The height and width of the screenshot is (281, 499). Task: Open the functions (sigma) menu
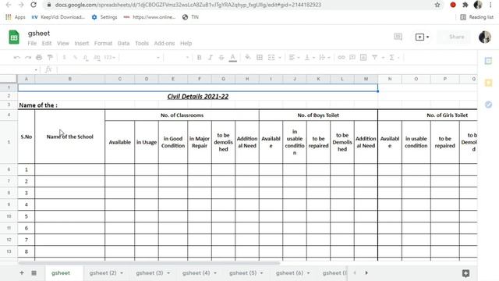pyautogui.click(x=391, y=57)
